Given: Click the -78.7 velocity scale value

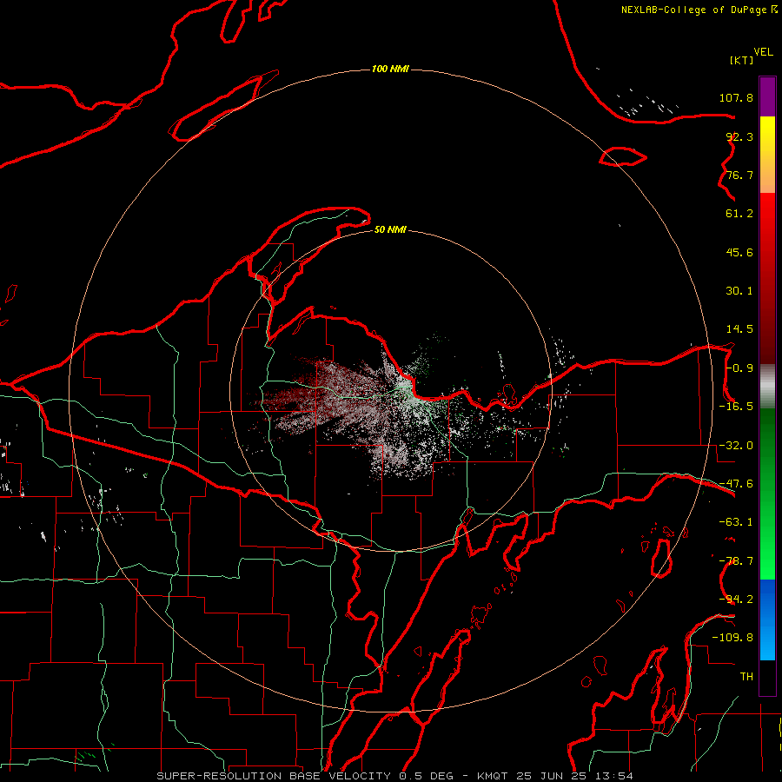Looking at the screenshot, I should [736, 561].
